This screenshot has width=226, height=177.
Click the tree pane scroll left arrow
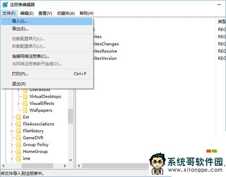click(4, 166)
